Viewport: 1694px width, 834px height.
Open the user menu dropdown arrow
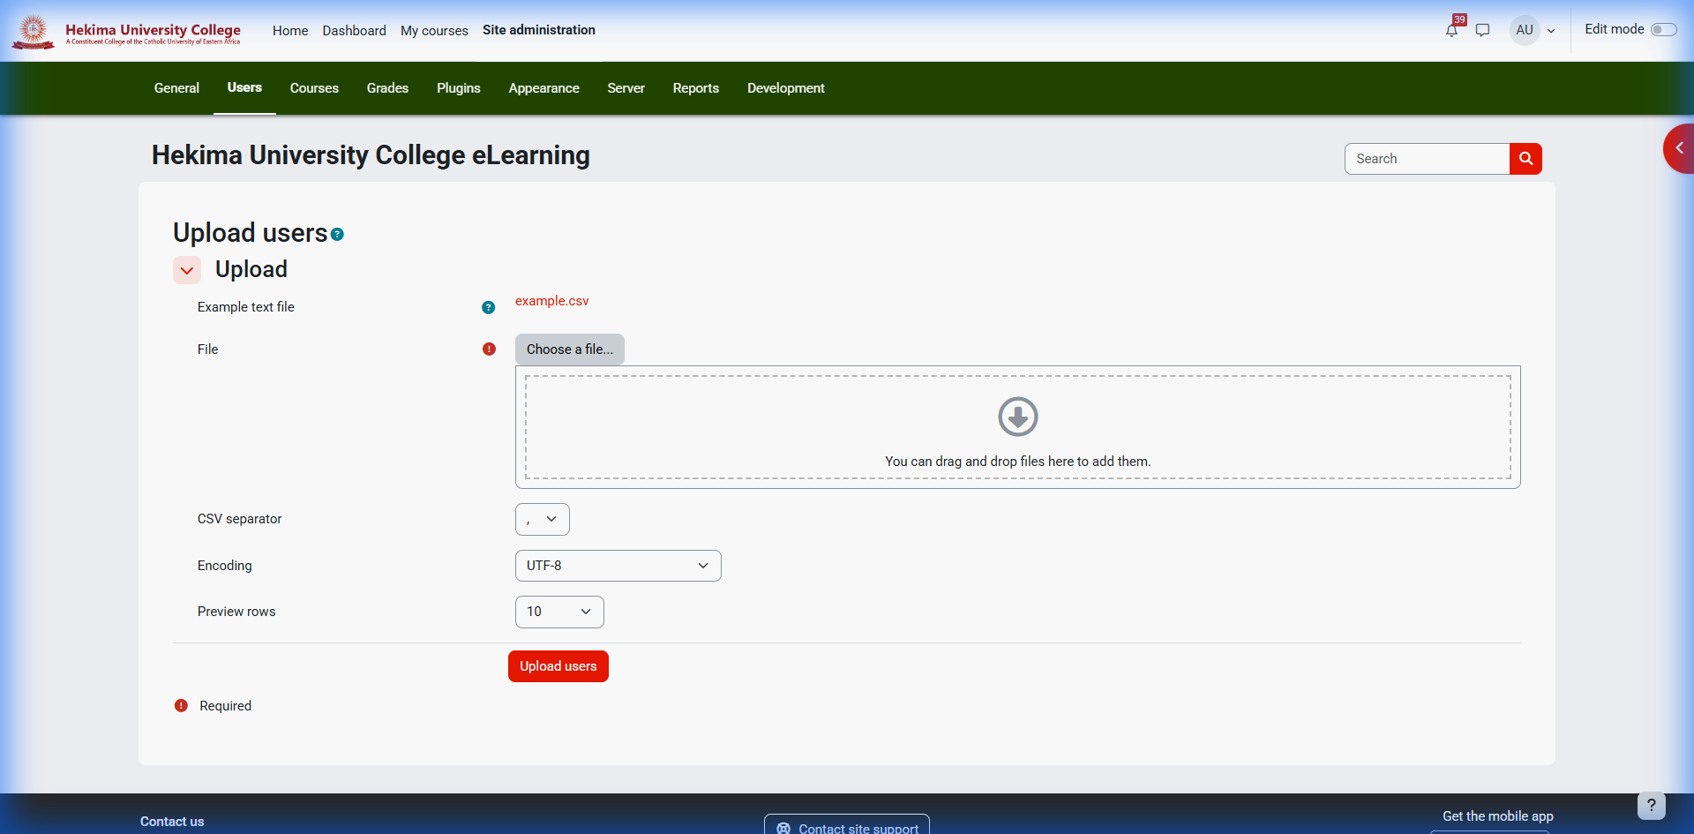point(1551,31)
